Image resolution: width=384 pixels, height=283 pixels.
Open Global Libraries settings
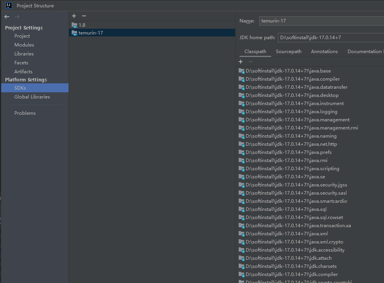pos(32,97)
